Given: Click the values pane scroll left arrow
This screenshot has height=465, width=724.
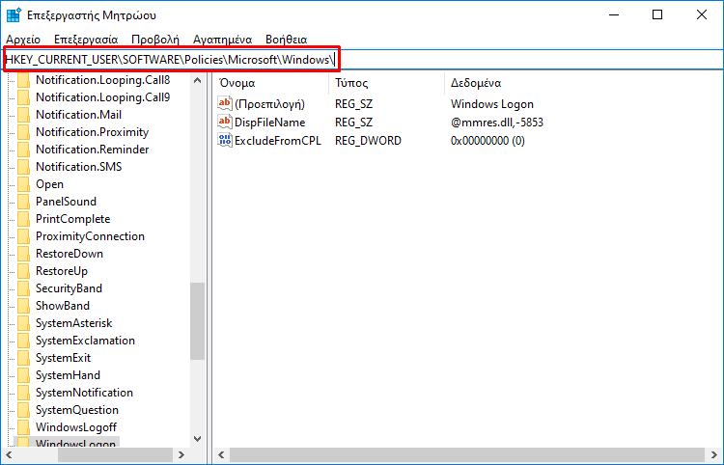Looking at the screenshot, I should [x=221, y=454].
